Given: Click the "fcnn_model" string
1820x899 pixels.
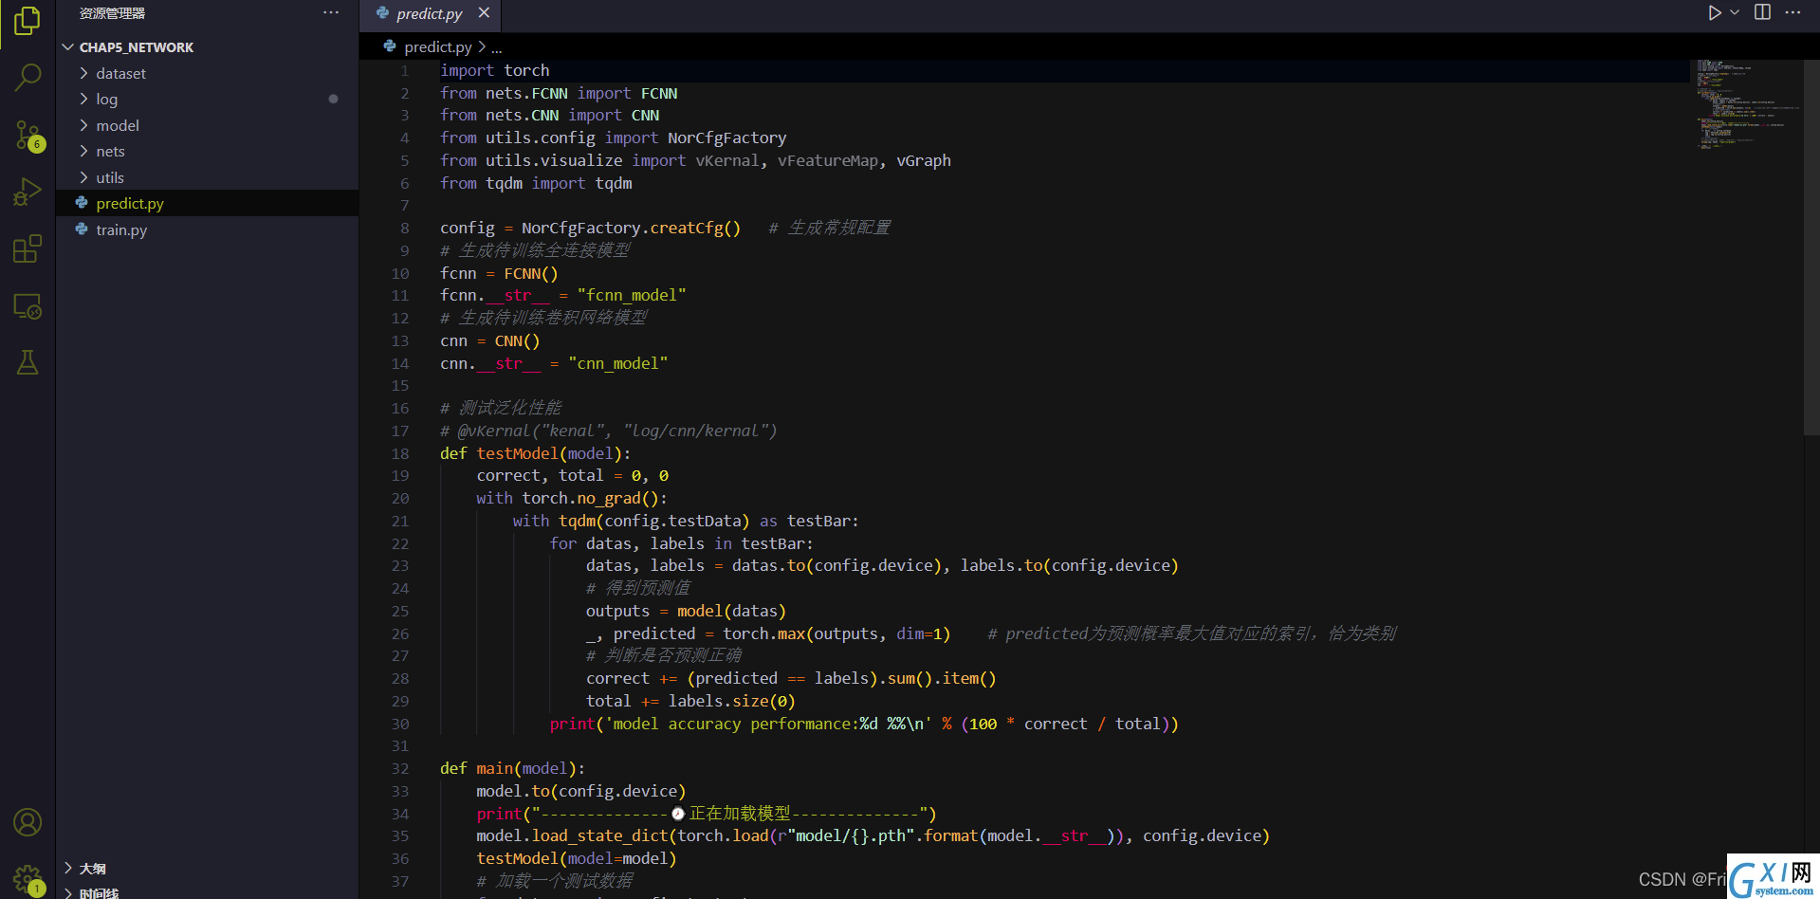Looking at the screenshot, I should tap(632, 295).
